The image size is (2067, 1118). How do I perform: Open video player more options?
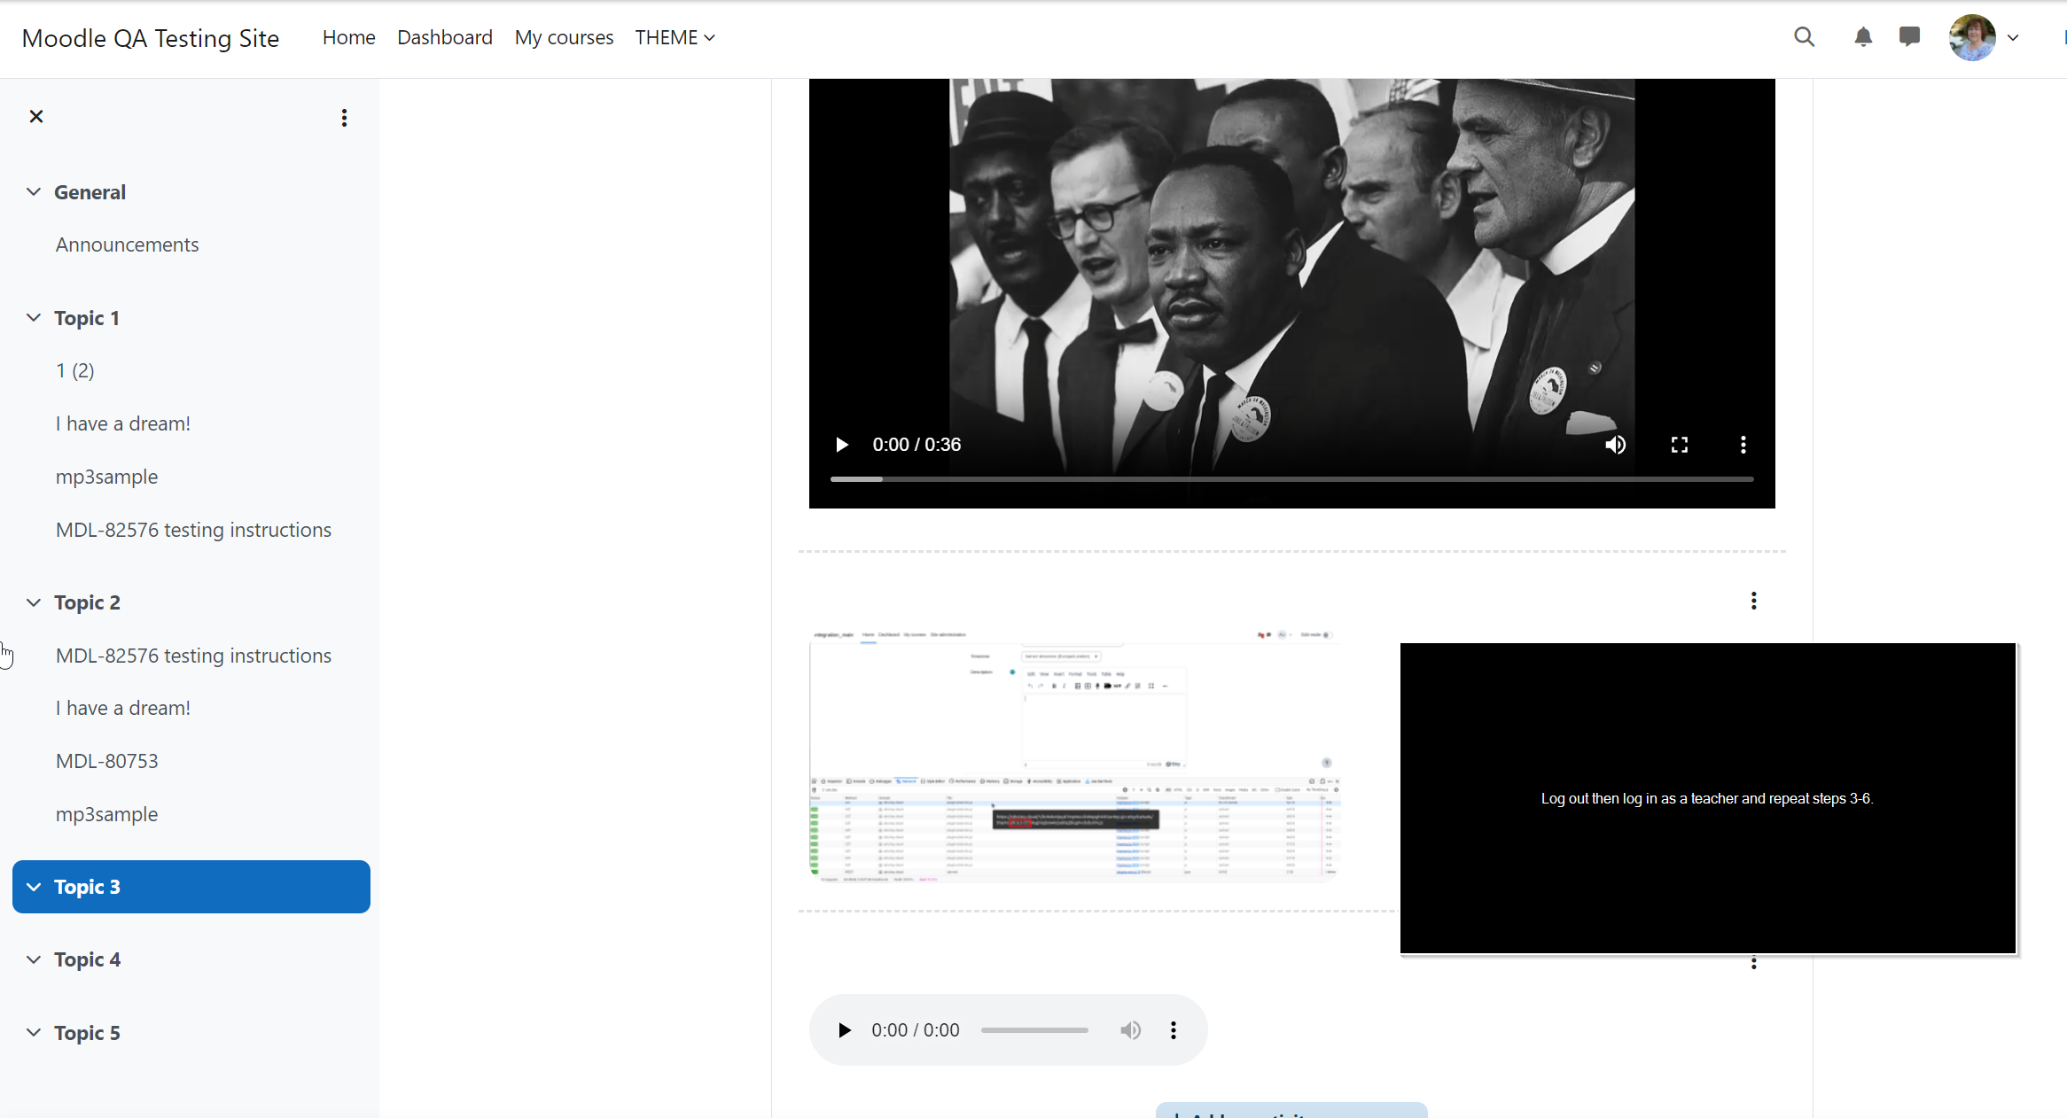[1743, 445]
